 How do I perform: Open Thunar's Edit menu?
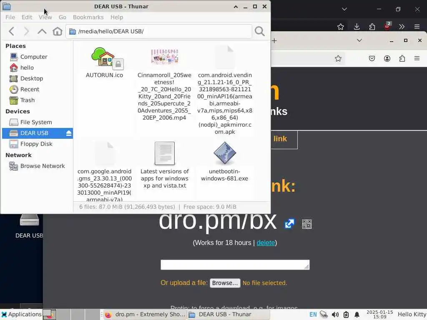click(x=27, y=17)
